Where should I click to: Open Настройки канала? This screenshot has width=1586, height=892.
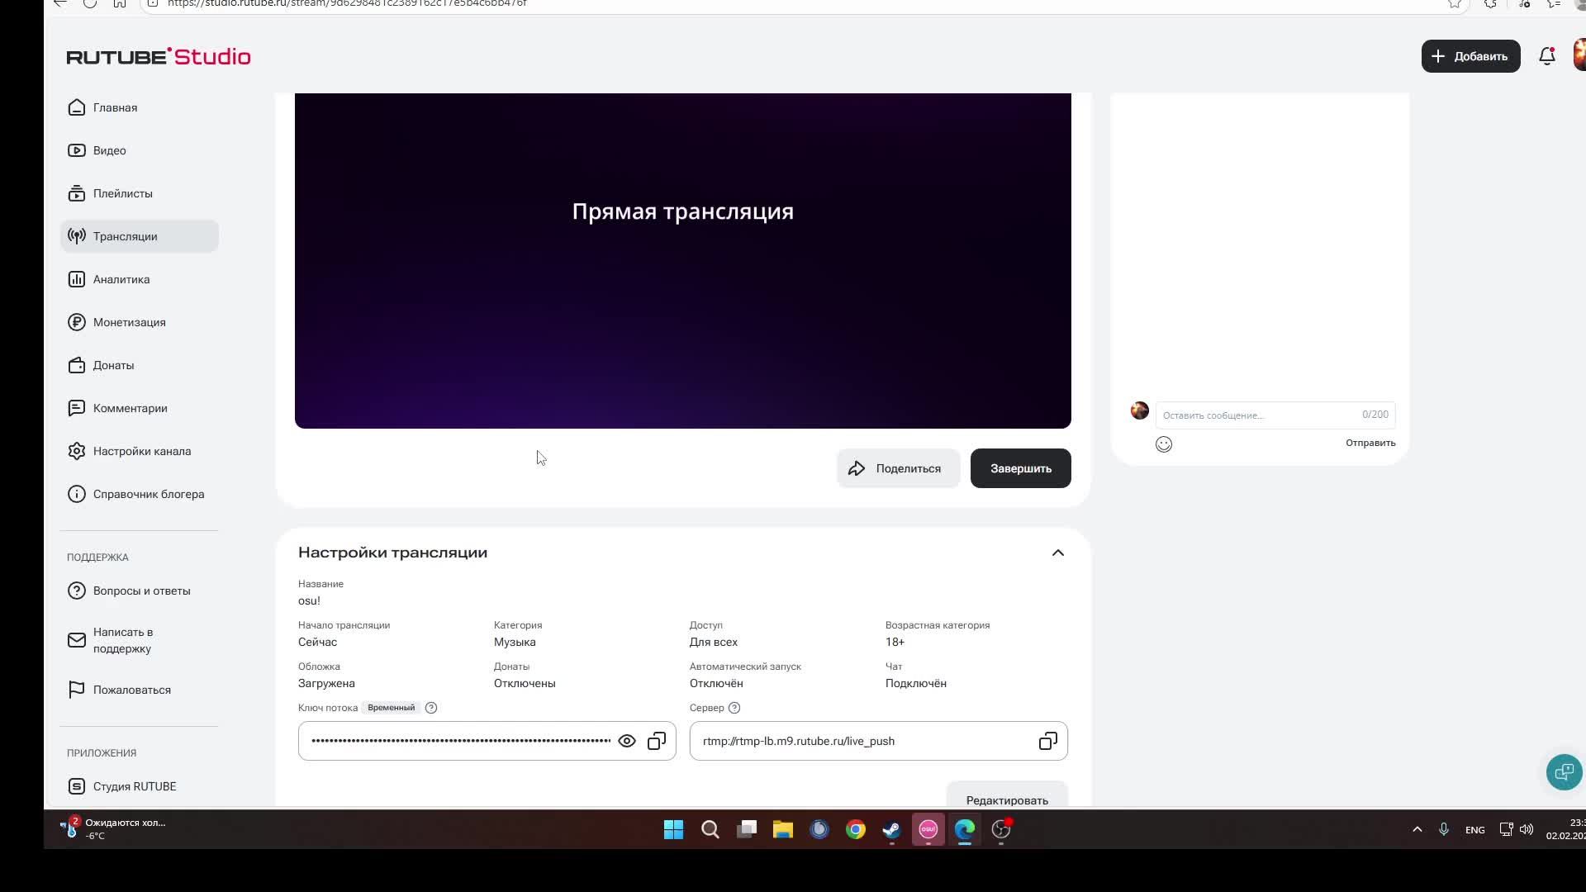(141, 451)
